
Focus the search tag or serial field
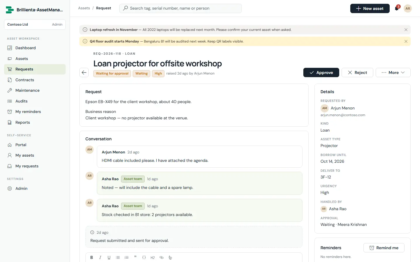pyautogui.click(x=181, y=8)
